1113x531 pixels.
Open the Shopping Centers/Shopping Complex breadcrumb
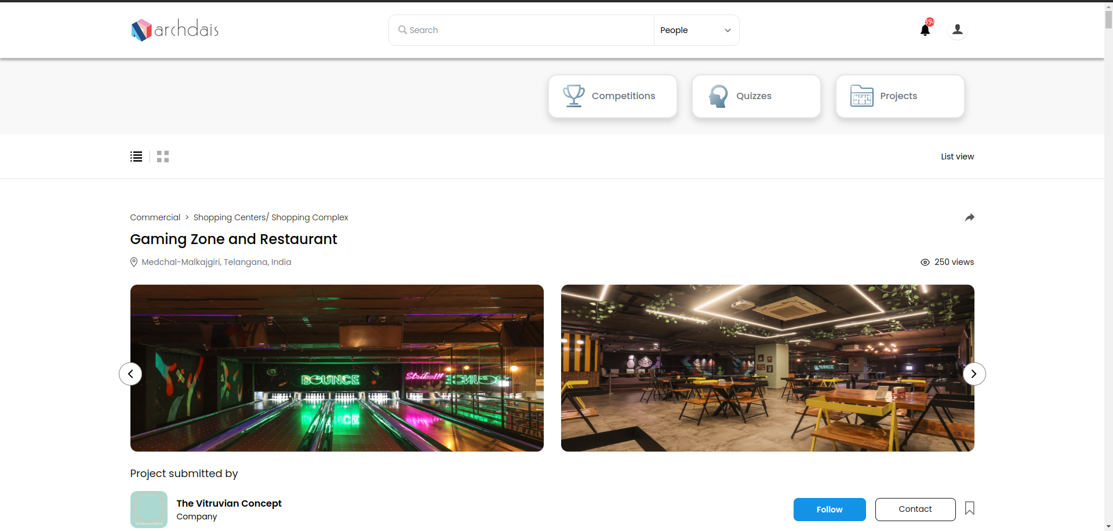270,217
